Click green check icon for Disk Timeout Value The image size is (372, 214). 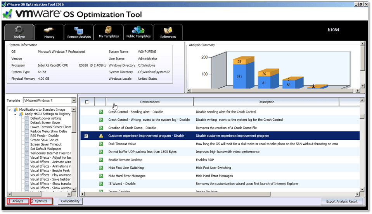pos(101,144)
